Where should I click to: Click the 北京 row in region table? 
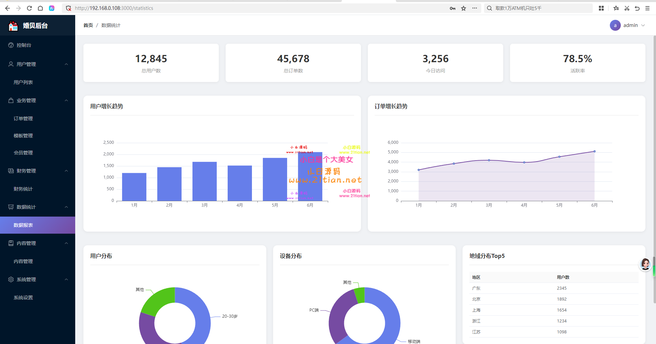pyautogui.click(x=554, y=299)
